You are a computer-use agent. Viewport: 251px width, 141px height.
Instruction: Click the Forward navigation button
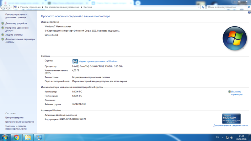(x=8, y=7)
